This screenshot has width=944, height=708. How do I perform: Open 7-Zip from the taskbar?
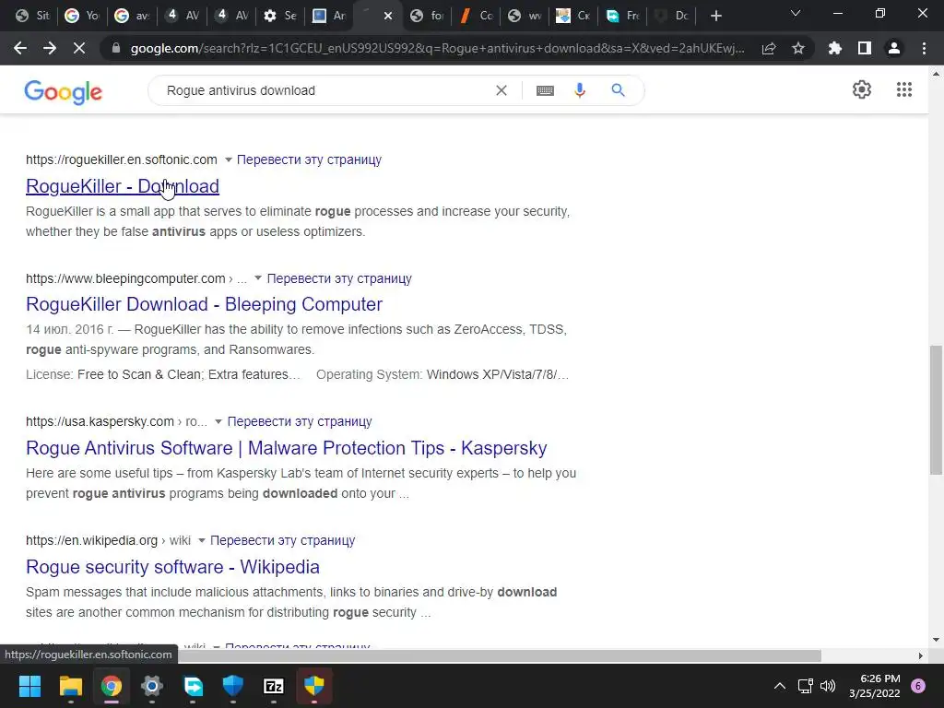[x=273, y=686]
